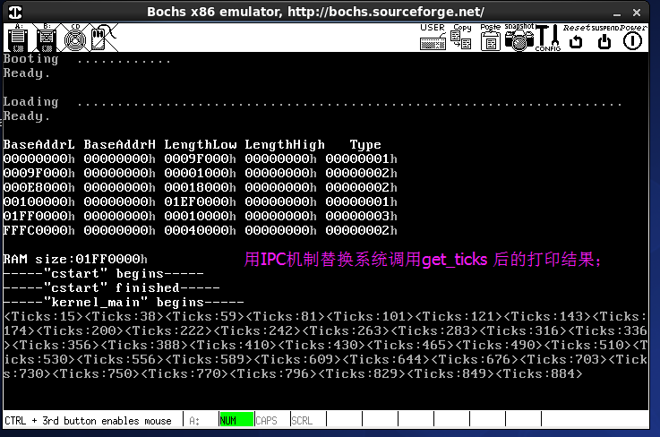Image resolution: width=660 pixels, height=437 pixels.
Task: Click the '"kernel_main" begins' line
Action: 124,303
